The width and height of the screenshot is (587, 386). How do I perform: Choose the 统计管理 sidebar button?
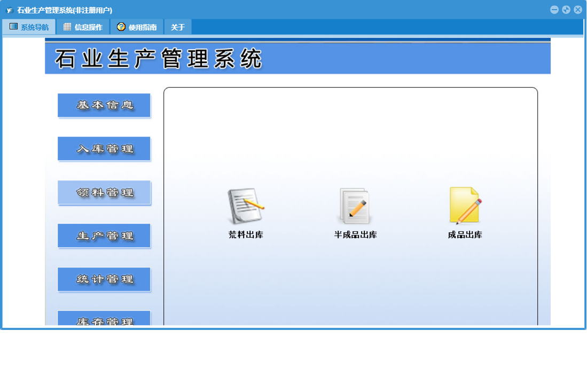[x=104, y=279]
